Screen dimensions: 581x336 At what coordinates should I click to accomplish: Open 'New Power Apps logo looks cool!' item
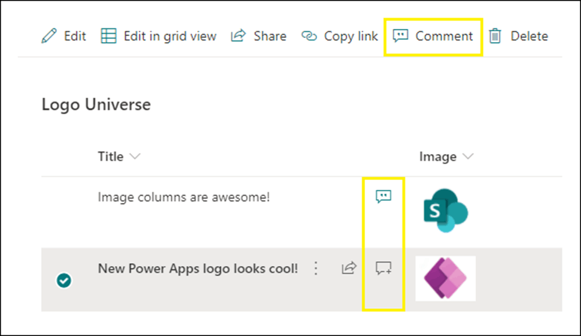tap(198, 269)
